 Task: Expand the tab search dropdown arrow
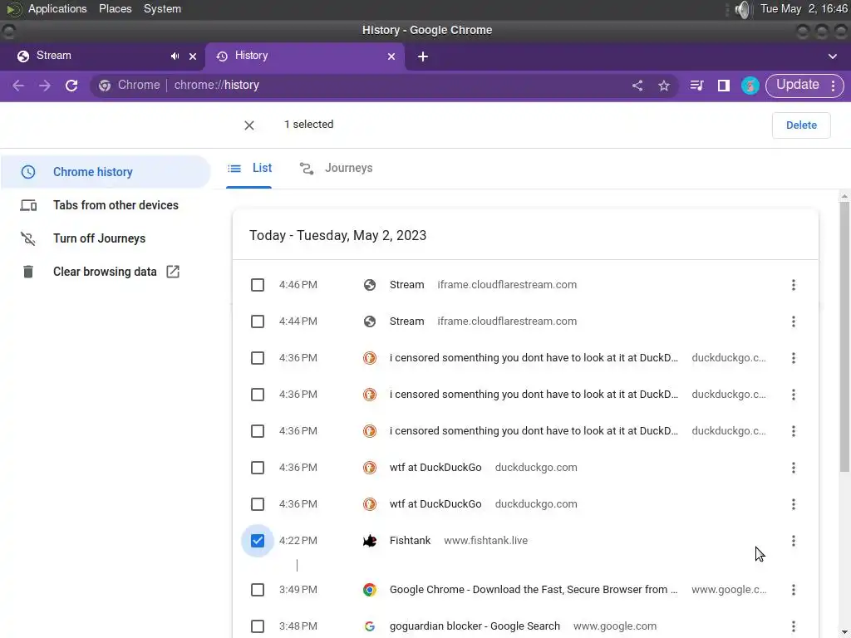(x=833, y=56)
